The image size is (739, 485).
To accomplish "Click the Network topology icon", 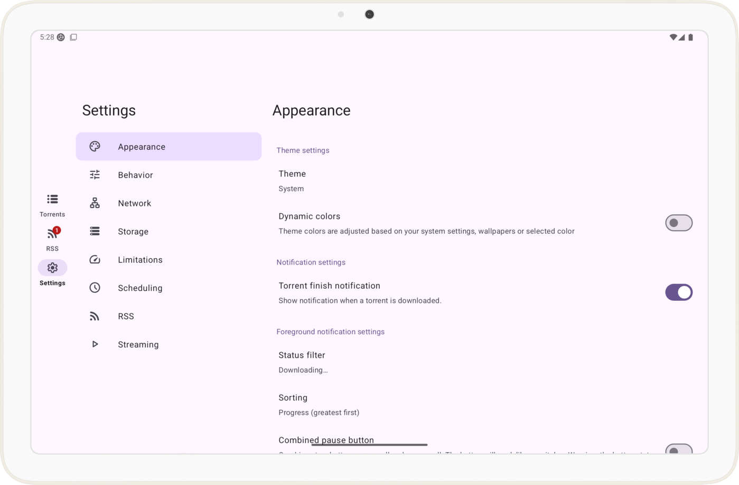I will [x=95, y=203].
